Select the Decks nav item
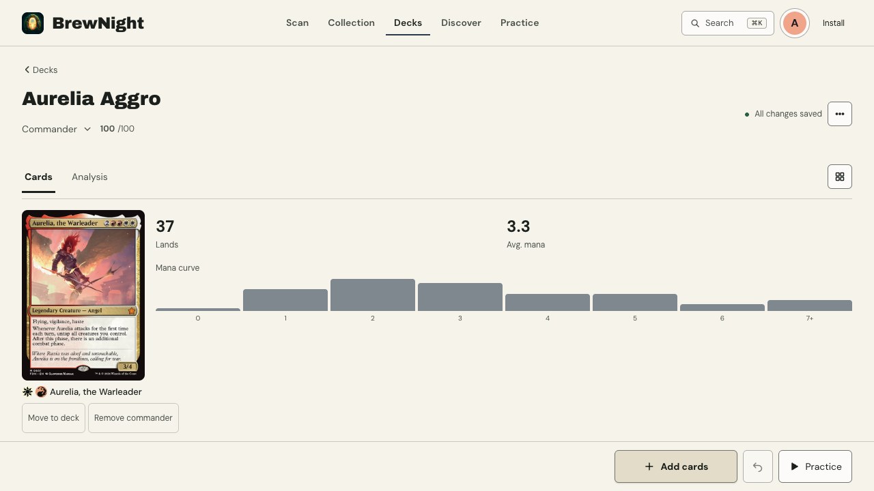The width and height of the screenshot is (874, 491). 408,23
